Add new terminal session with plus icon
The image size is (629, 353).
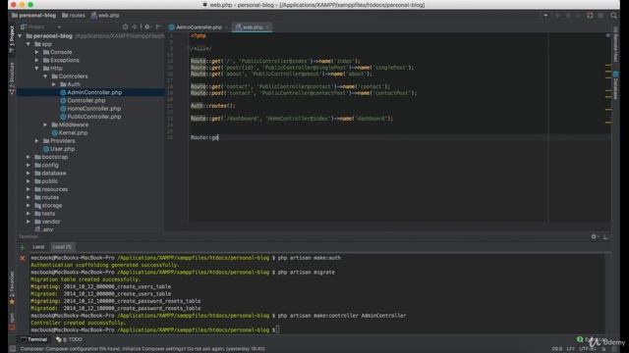23,247
